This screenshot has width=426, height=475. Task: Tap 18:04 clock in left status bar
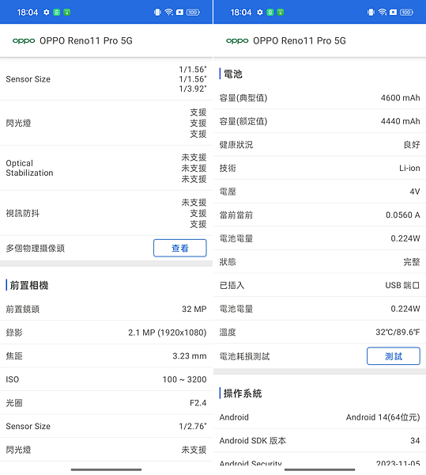[x=28, y=13]
